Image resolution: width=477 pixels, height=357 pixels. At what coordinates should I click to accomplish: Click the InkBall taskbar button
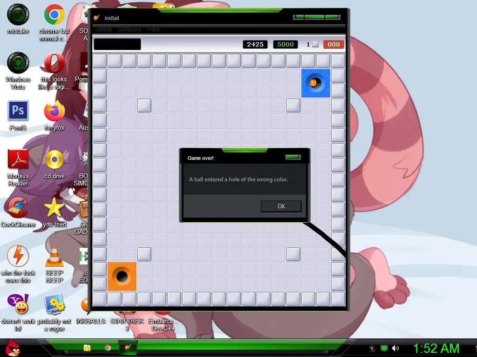point(128,348)
